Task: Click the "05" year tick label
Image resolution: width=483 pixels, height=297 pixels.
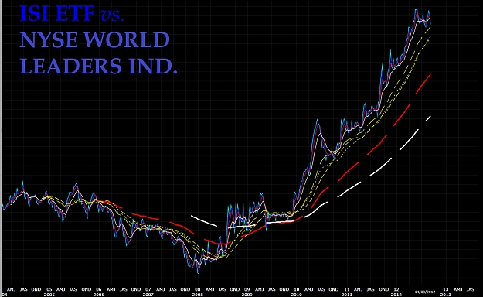Action: pos(49,289)
